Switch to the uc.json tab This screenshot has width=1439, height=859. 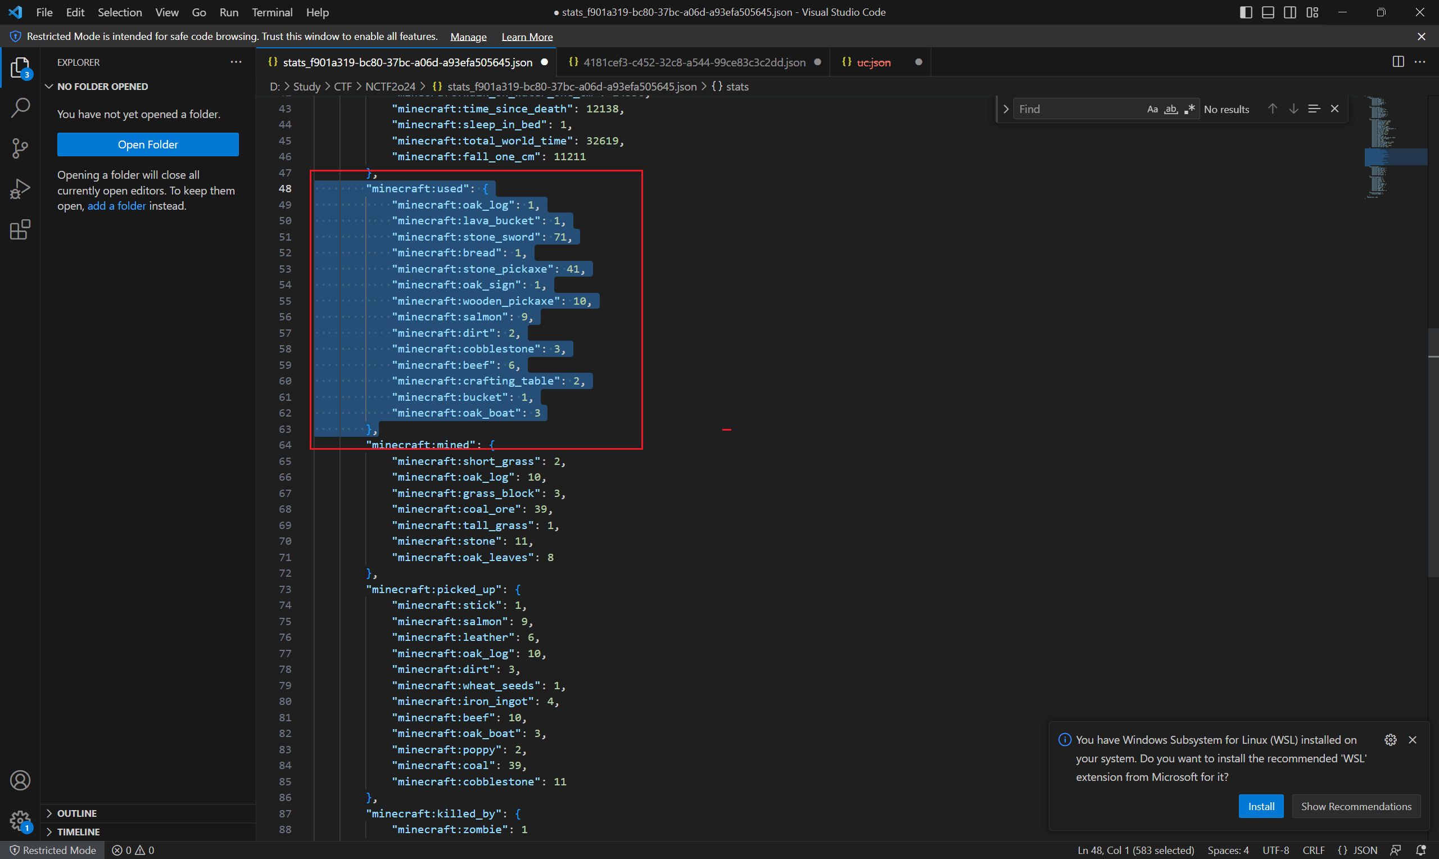(x=880, y=62)
